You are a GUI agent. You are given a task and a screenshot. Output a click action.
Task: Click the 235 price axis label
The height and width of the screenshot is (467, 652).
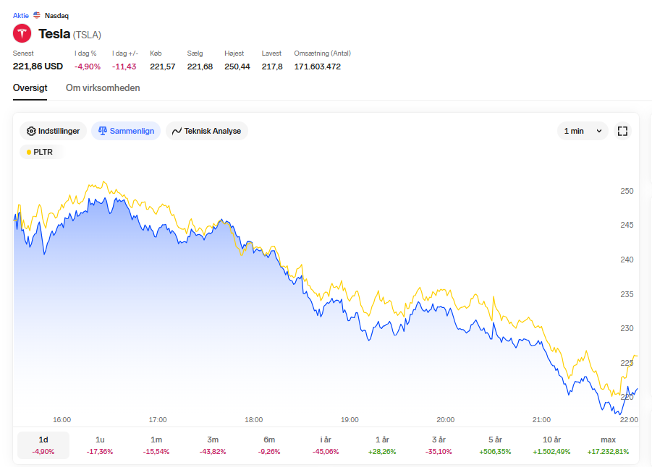[x=627, y=294]
